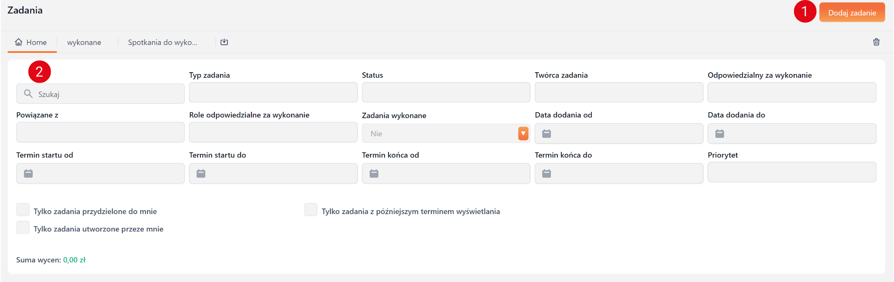Viewport: 894px width, 282px height.
Task: Expand the Zadania wykonane dropdown arrow
Action: pos(523,134)
